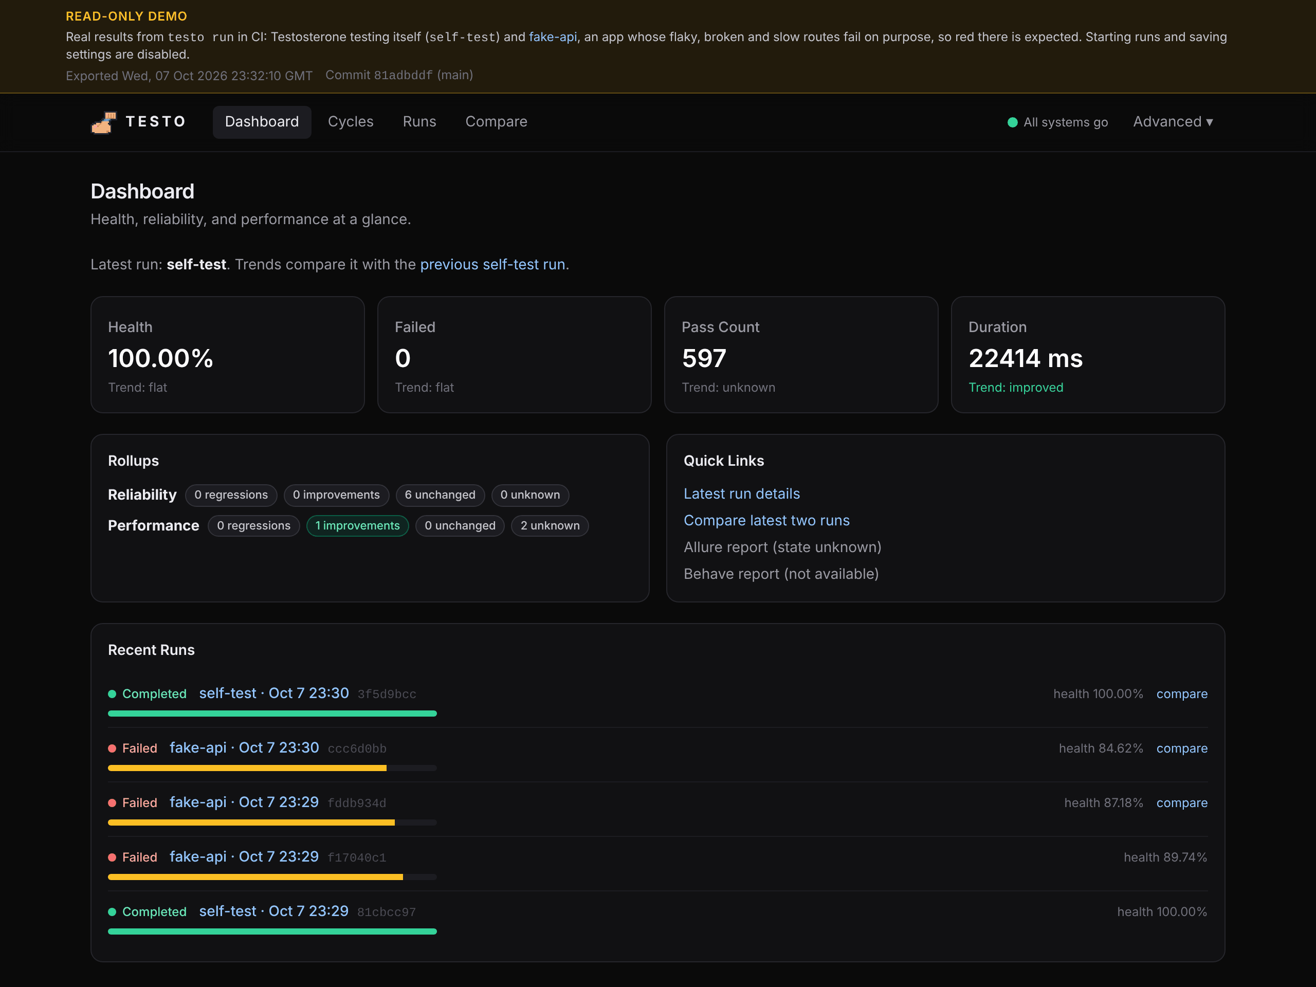Open the previous self-test run link

[x=492, y=265]
